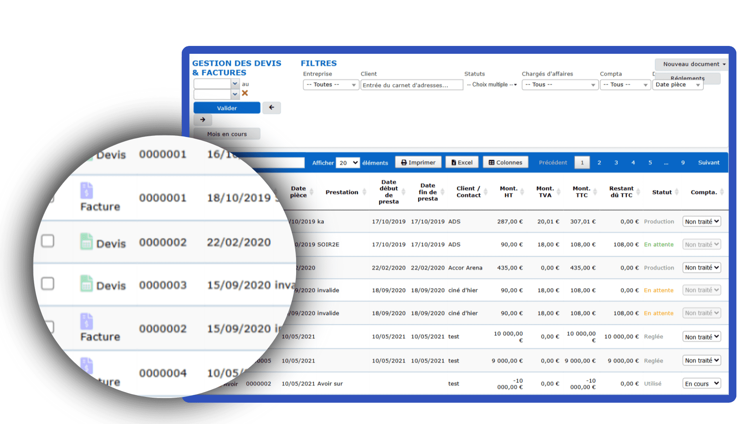754x424 pixels.
Task: Click the green Devis 0000003 document icon
Action: coord(86,283)
